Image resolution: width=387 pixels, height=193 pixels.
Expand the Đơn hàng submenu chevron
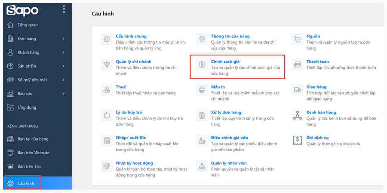[64, 39]
